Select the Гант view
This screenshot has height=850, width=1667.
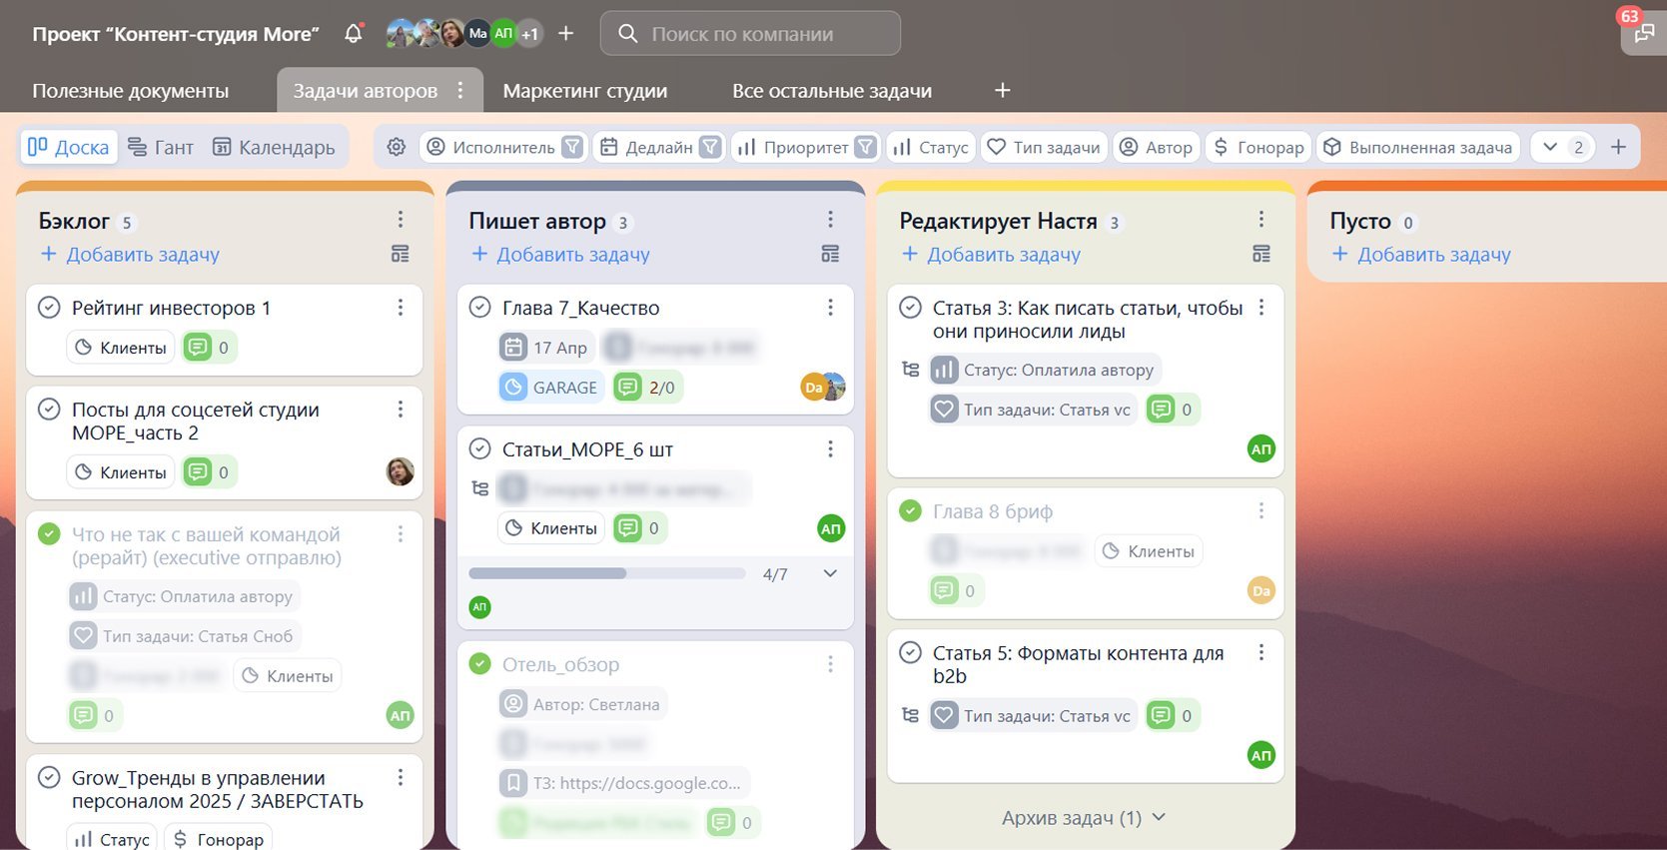(x=161, y=147)
